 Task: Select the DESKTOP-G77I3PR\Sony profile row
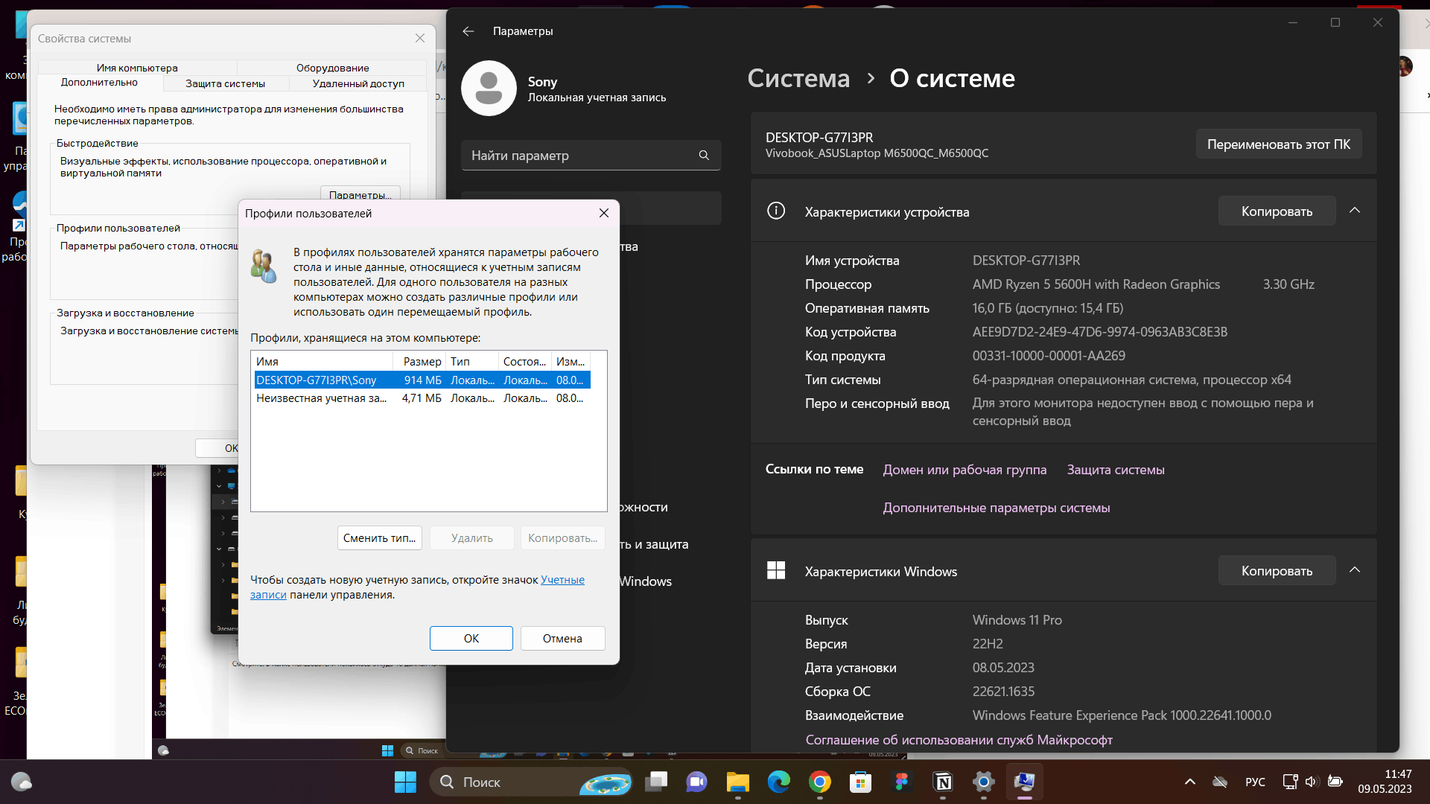(x=422, y=380)
